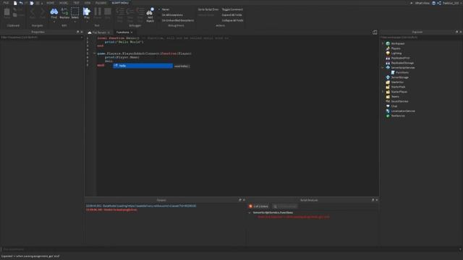Open the HOME ribbon tab
Screen dimensions: 463x260
pyautogui.click(x=50, y=3)
